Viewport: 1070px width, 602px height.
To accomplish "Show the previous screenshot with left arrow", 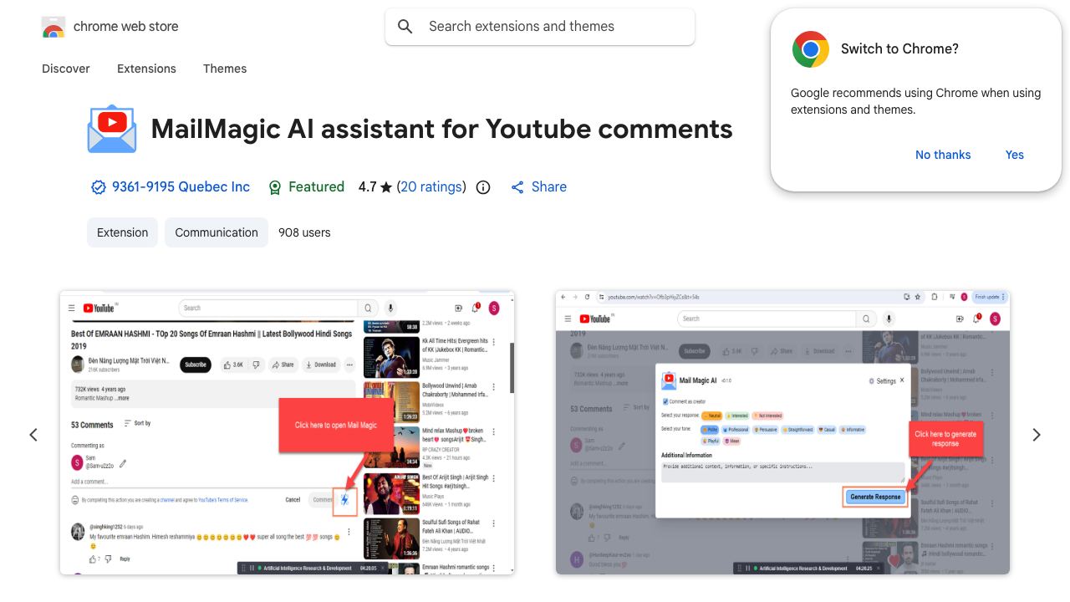I will [x=33, y=435].
